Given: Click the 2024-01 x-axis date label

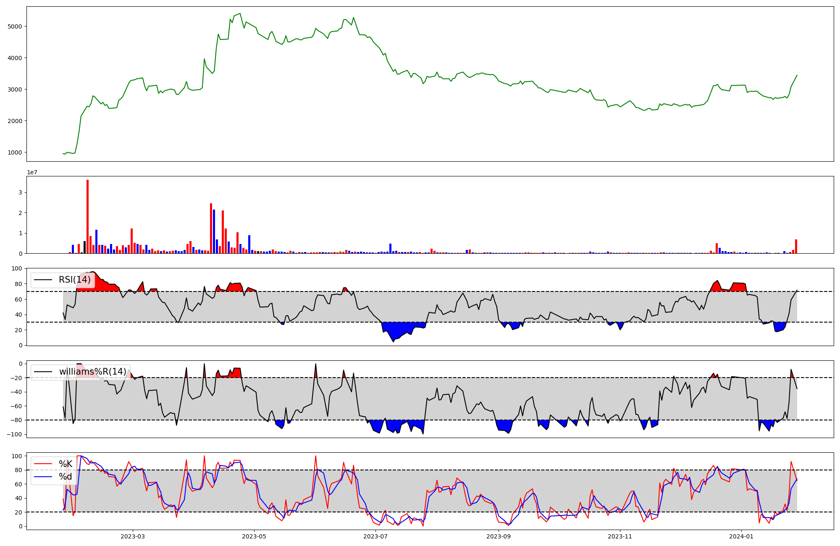Looking at the screenshot, I should point(741,536).
